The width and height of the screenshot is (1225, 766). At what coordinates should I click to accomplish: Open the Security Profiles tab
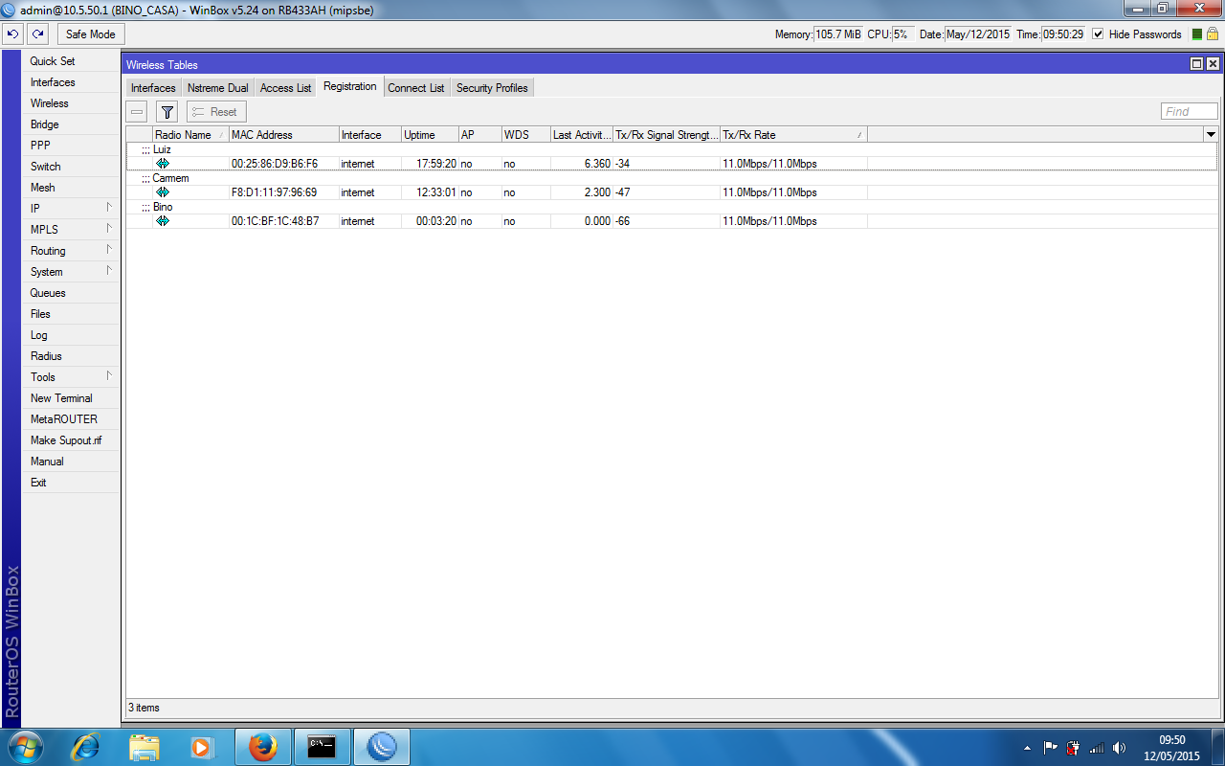(x=492, y=88)
